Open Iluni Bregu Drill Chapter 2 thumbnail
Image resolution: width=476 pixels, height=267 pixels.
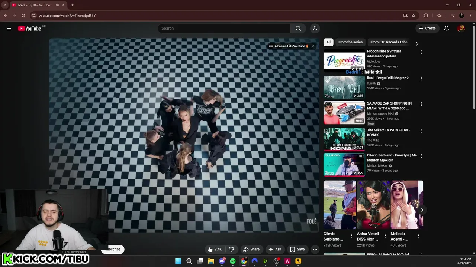pos(344,87)
